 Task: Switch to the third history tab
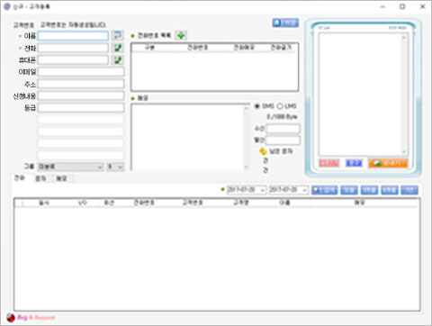61,178
